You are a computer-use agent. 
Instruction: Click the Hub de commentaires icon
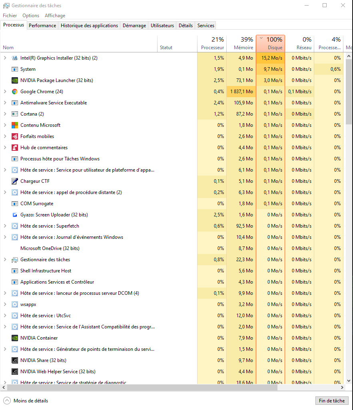(x=15, y=148)
